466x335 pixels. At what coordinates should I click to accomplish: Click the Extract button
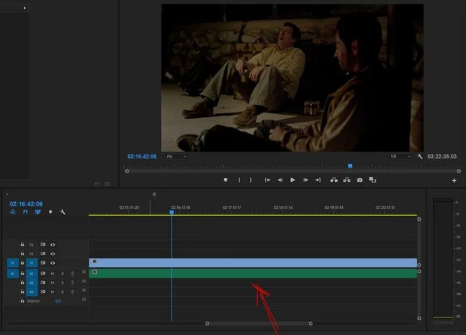347,180
